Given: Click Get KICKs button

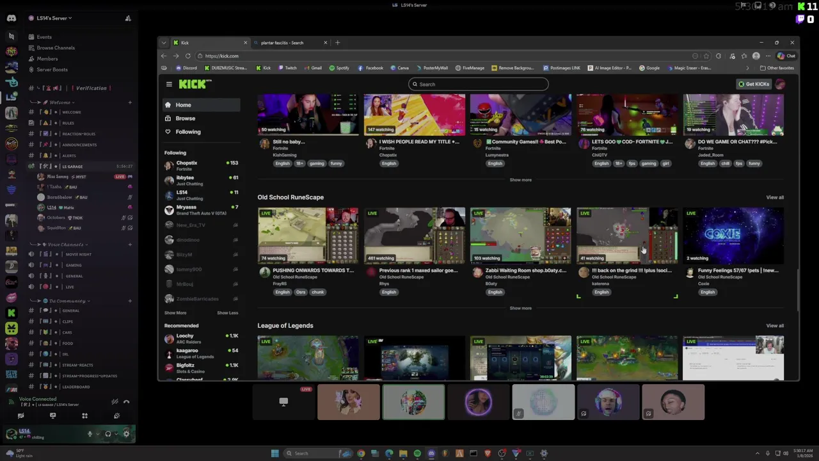Looking at the screenshot, I should (x=754, y=84).
